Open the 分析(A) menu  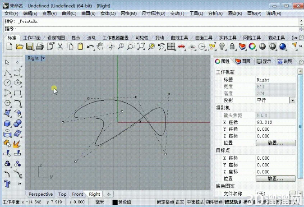coord(215,14)
